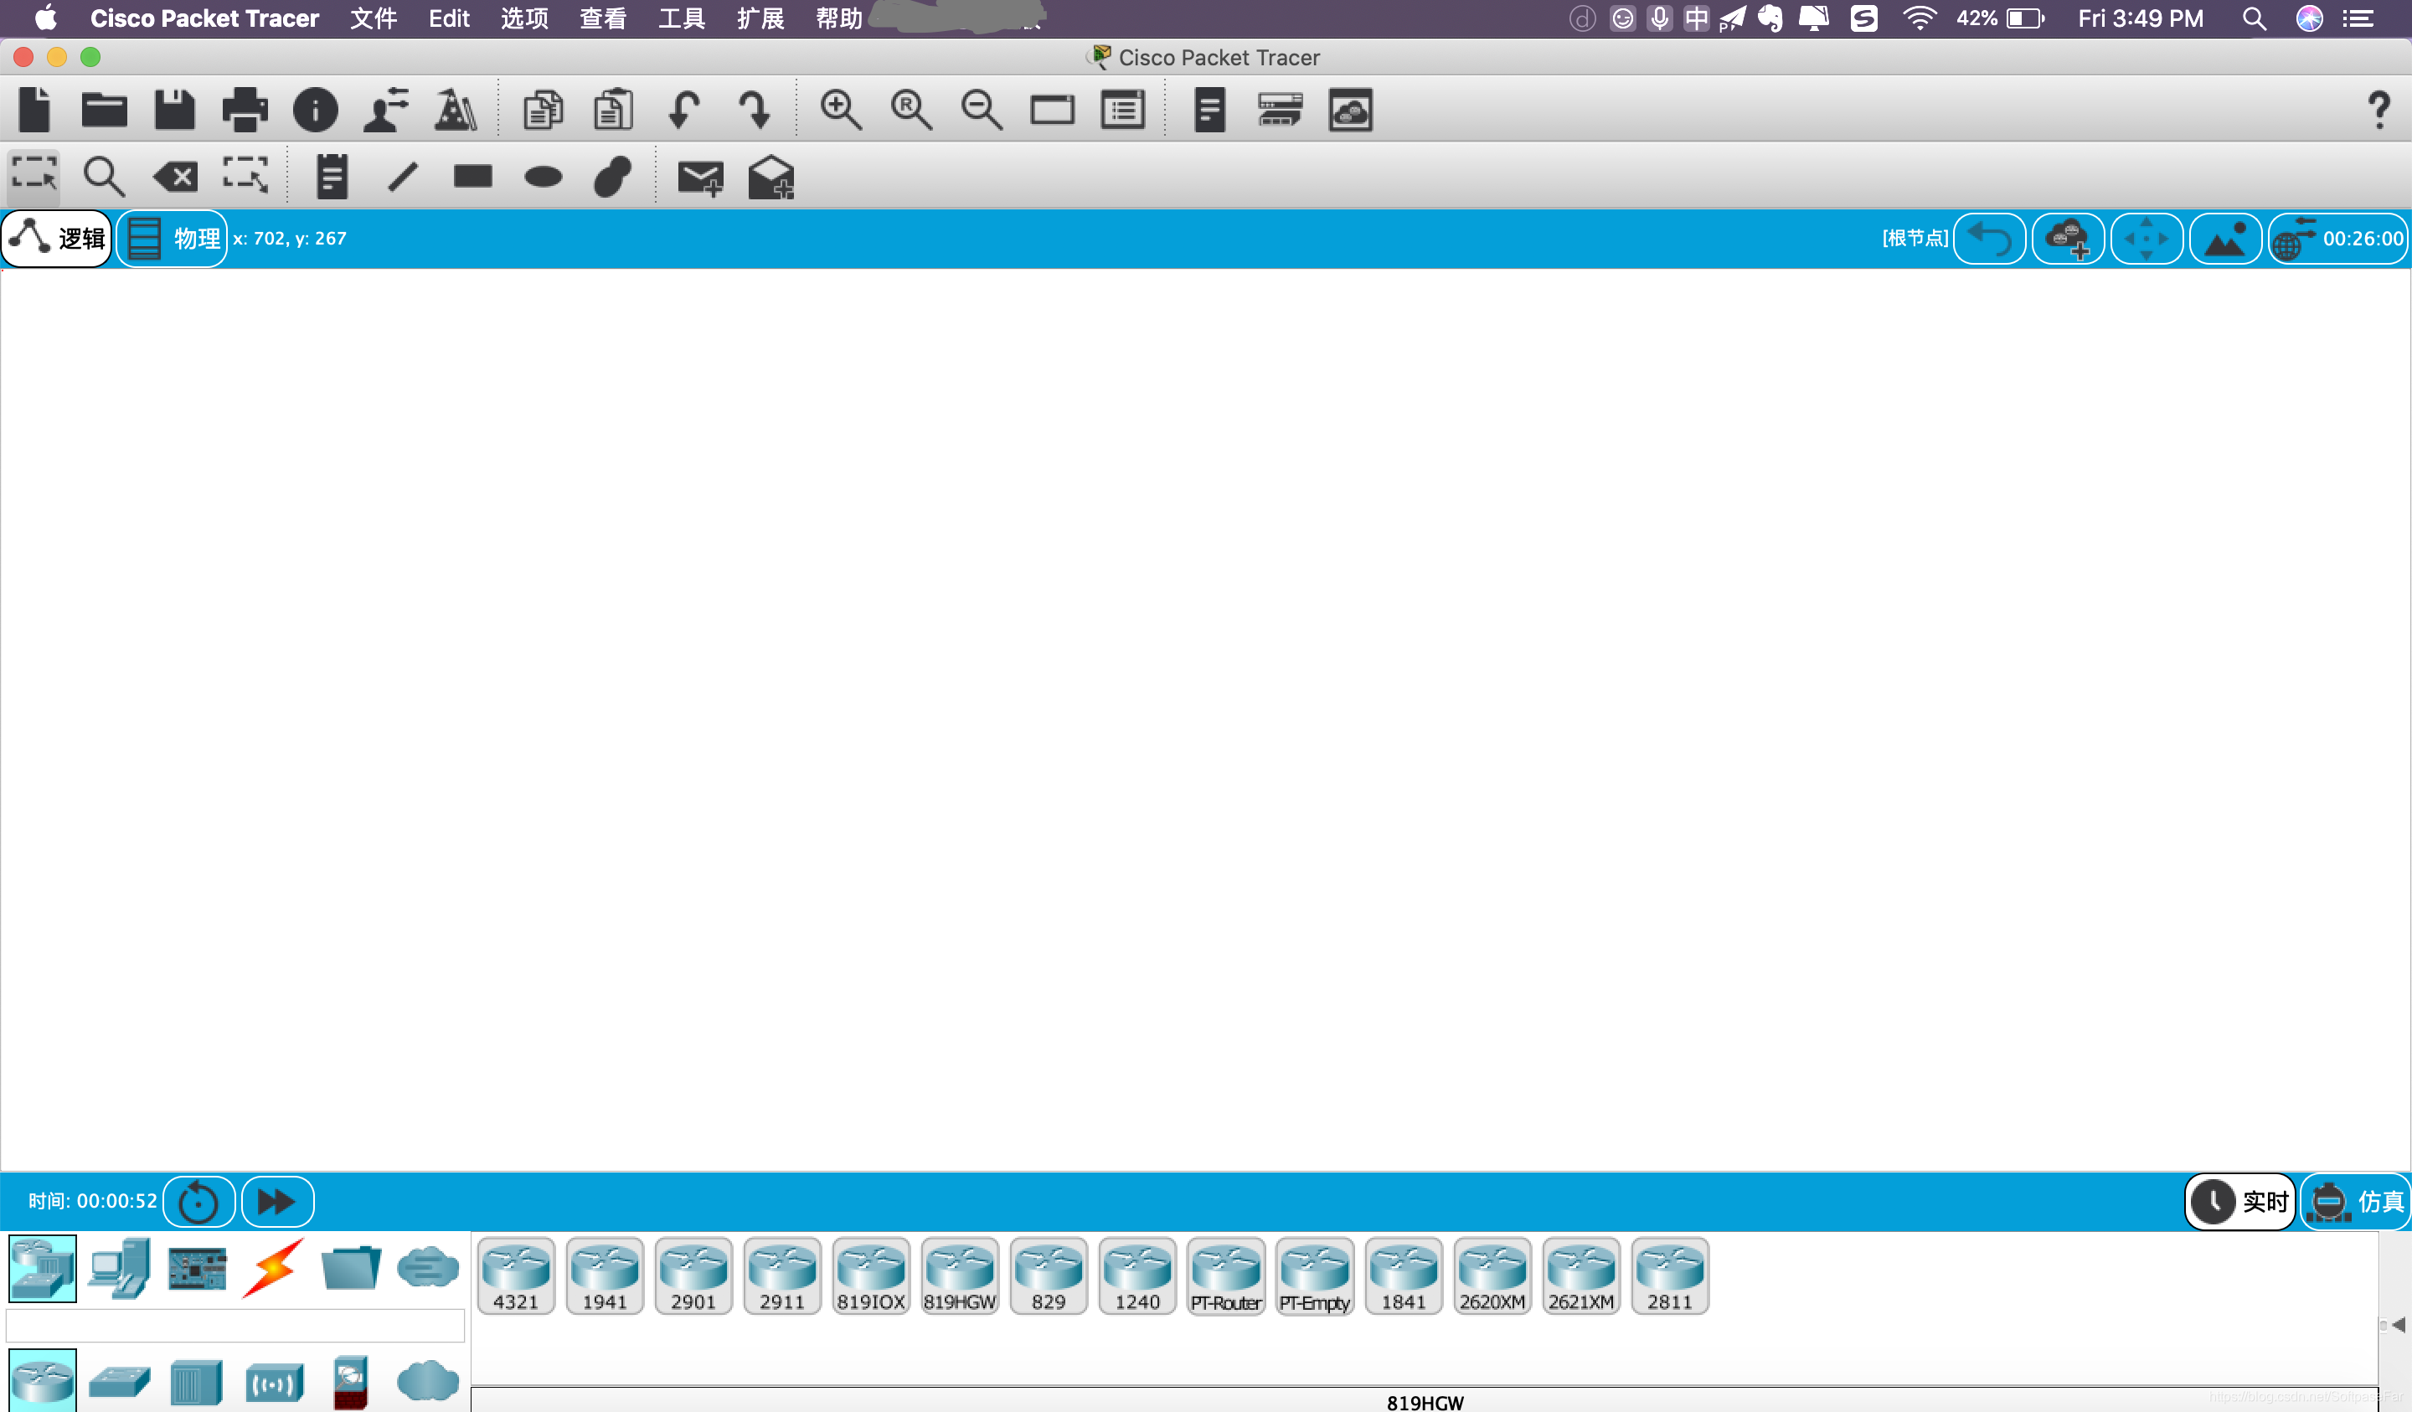
Task: Reset zoom with the R magnifier
Action: click(910, 109)
